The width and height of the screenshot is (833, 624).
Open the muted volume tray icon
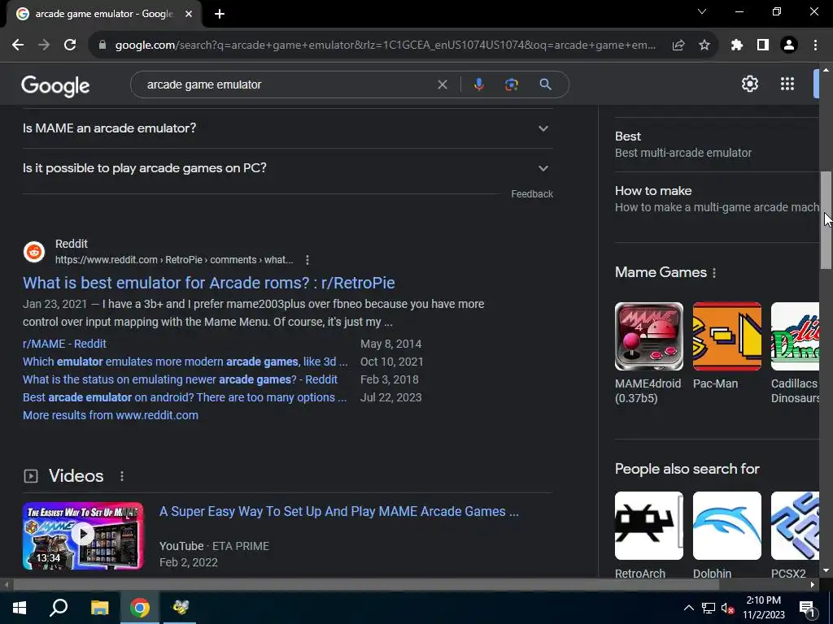(x=728, y=608)
